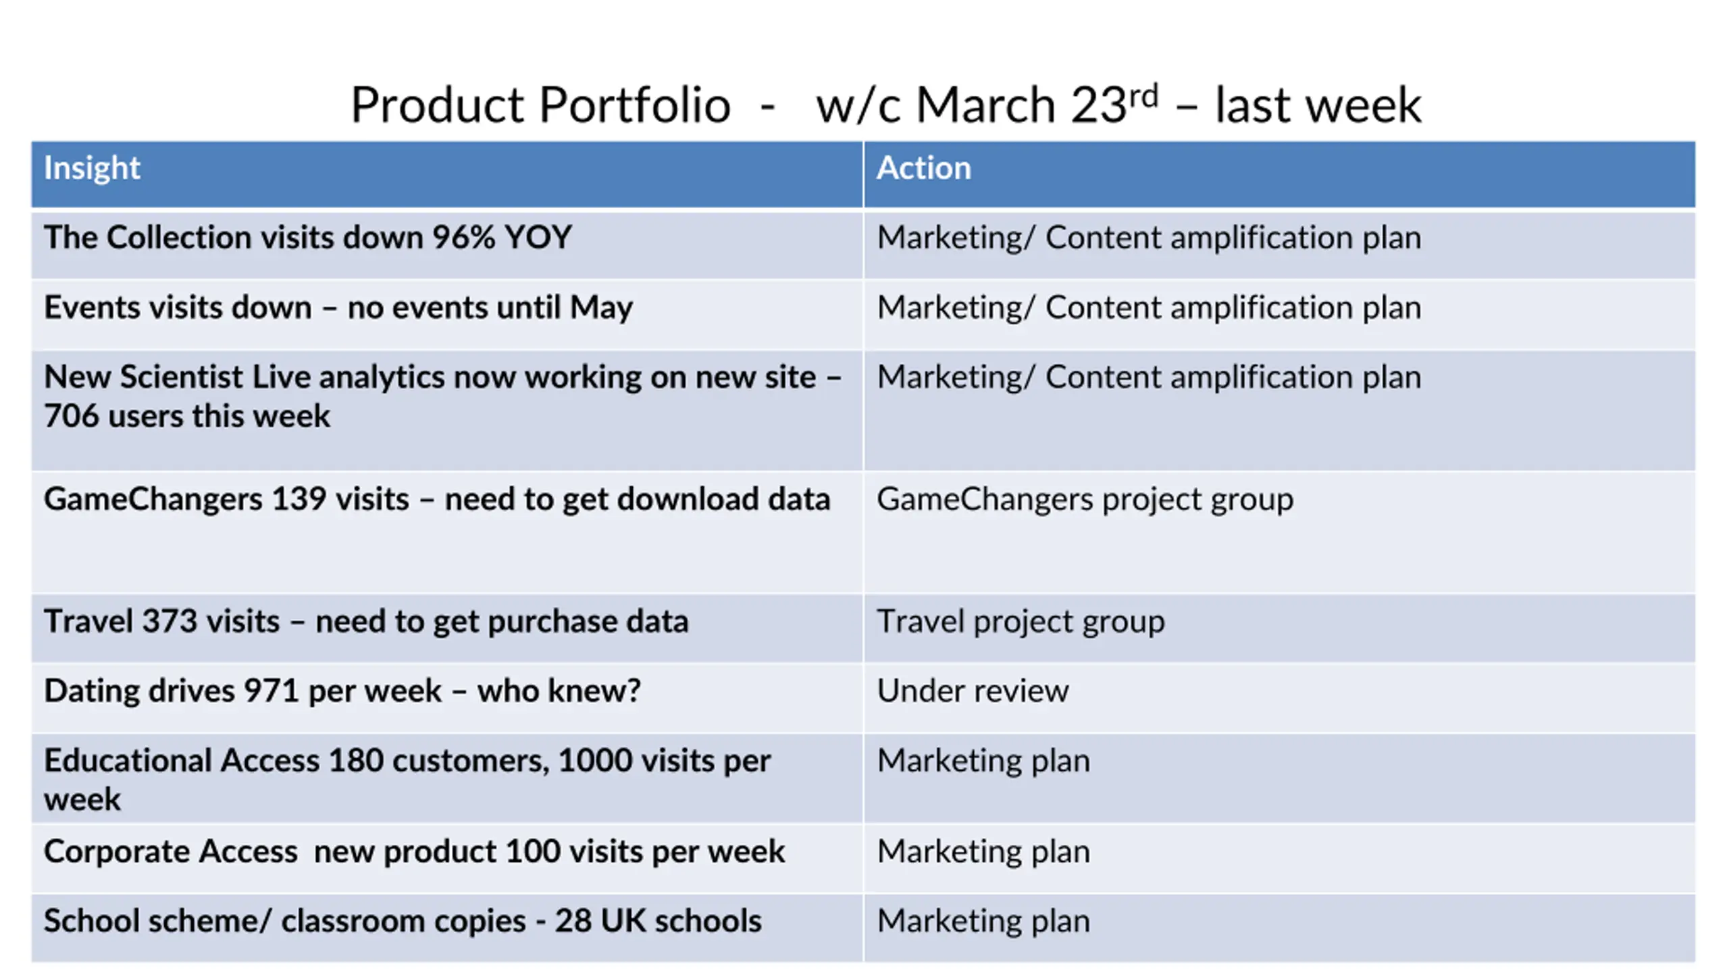Click the Product Portfolio slide title
The width and height of the screenshot is (1729, 972).
(885, 105)
